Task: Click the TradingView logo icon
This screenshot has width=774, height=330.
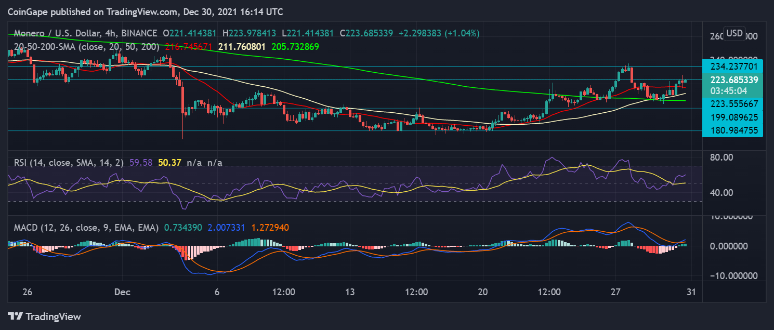Action: tap(15, 316)
